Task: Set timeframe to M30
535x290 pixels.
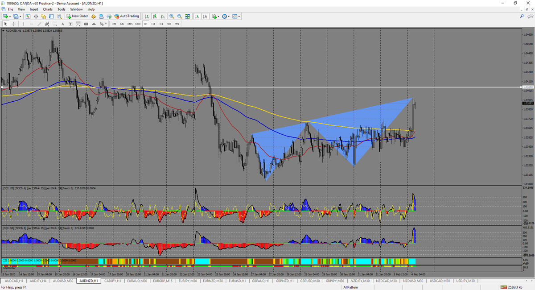Action: point(138,24)
